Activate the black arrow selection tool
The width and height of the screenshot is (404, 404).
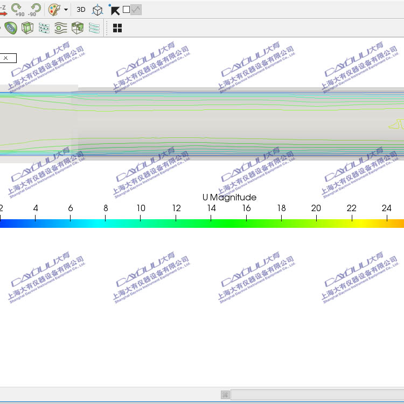114,10
